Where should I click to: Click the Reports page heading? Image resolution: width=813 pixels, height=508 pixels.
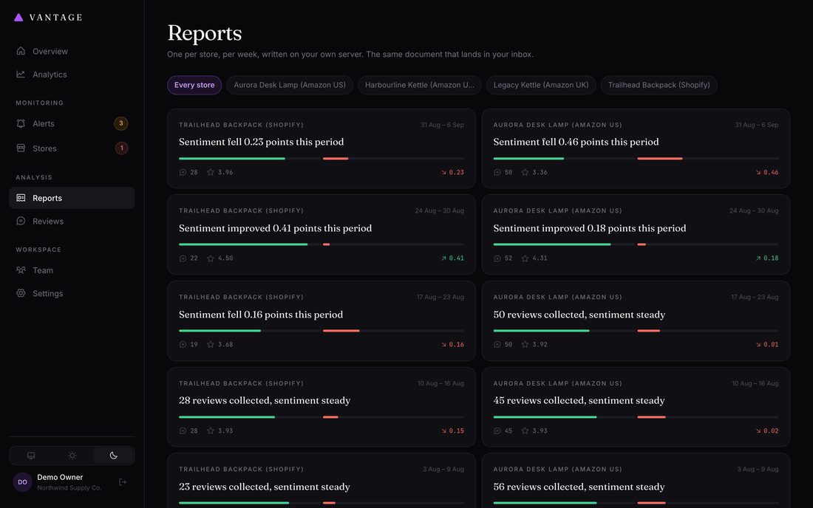tap(204, 33)
